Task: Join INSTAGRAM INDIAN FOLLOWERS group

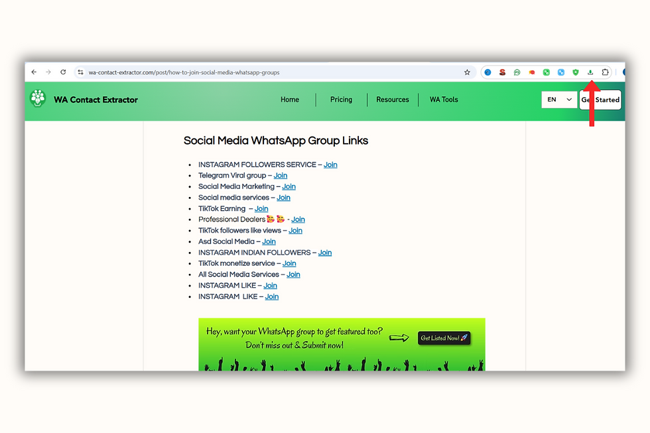Action: tap(325, 253)
